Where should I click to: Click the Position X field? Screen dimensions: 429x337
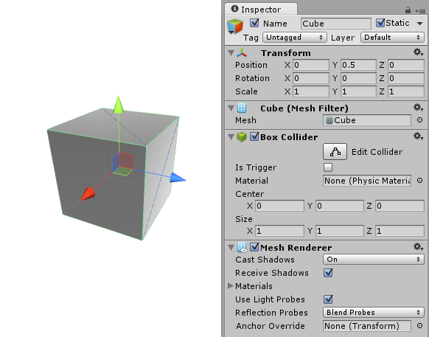(x=311, y=65)
